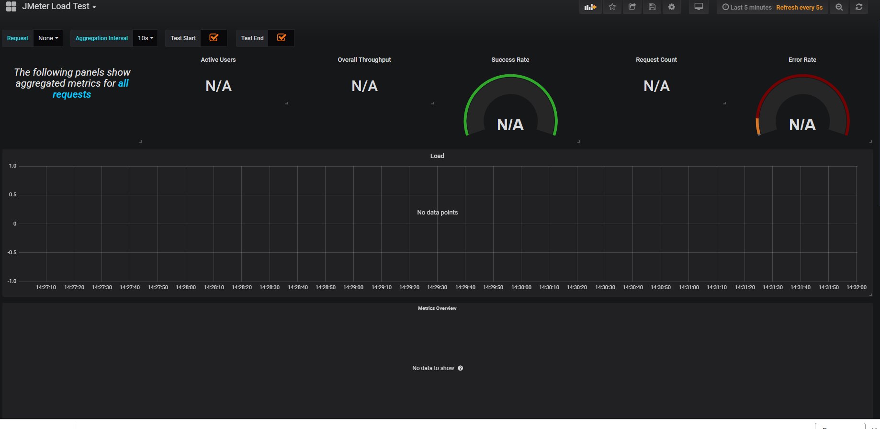Screen dimensions: 880x429
Task: Click the help icon beside No data to show
Action: coord(461,368)
